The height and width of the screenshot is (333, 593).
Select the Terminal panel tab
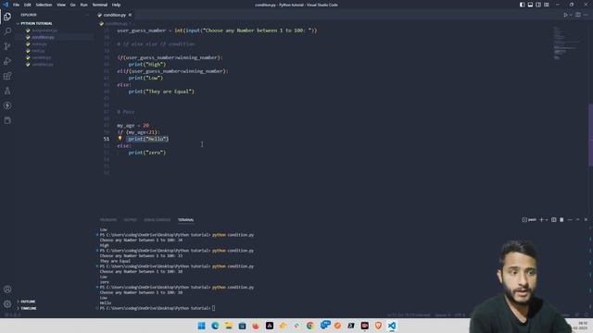click(185, 220)
